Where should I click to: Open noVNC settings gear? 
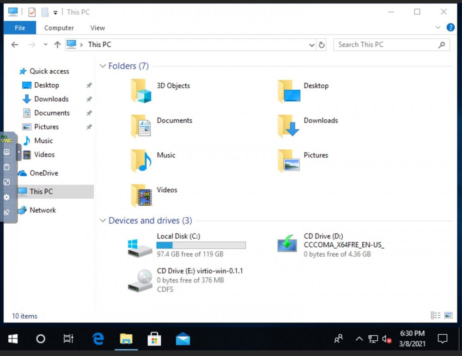(6, 197)
